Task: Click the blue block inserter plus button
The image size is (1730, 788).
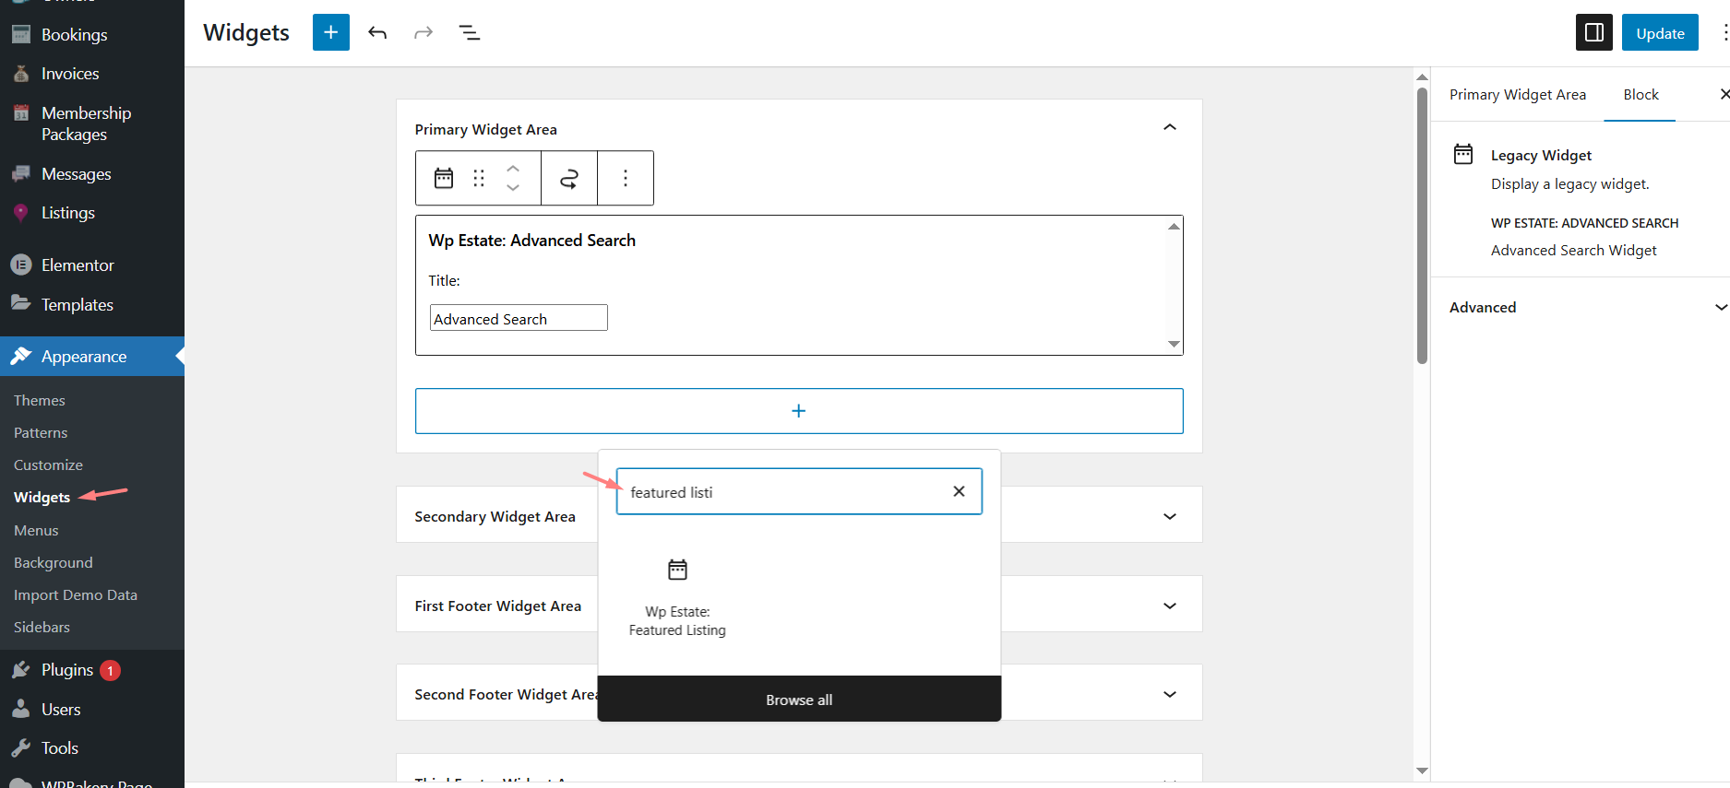Action: [x=330, y=32]
